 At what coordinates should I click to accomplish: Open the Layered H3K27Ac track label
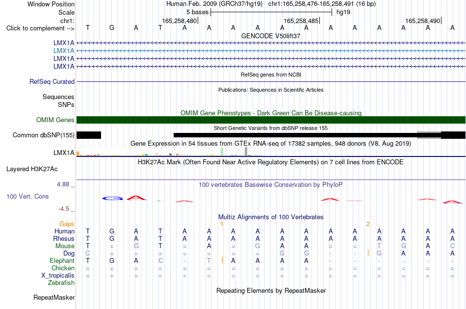click(32, 169)
